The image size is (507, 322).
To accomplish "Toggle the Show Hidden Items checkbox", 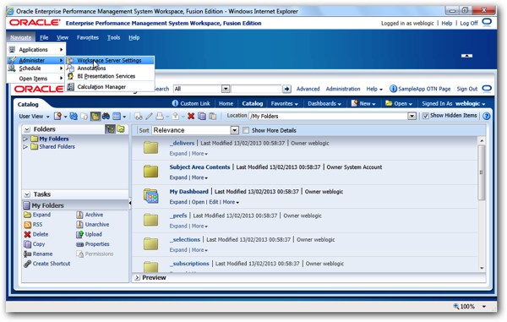I will pyautogui.click(x=426, y=116).
